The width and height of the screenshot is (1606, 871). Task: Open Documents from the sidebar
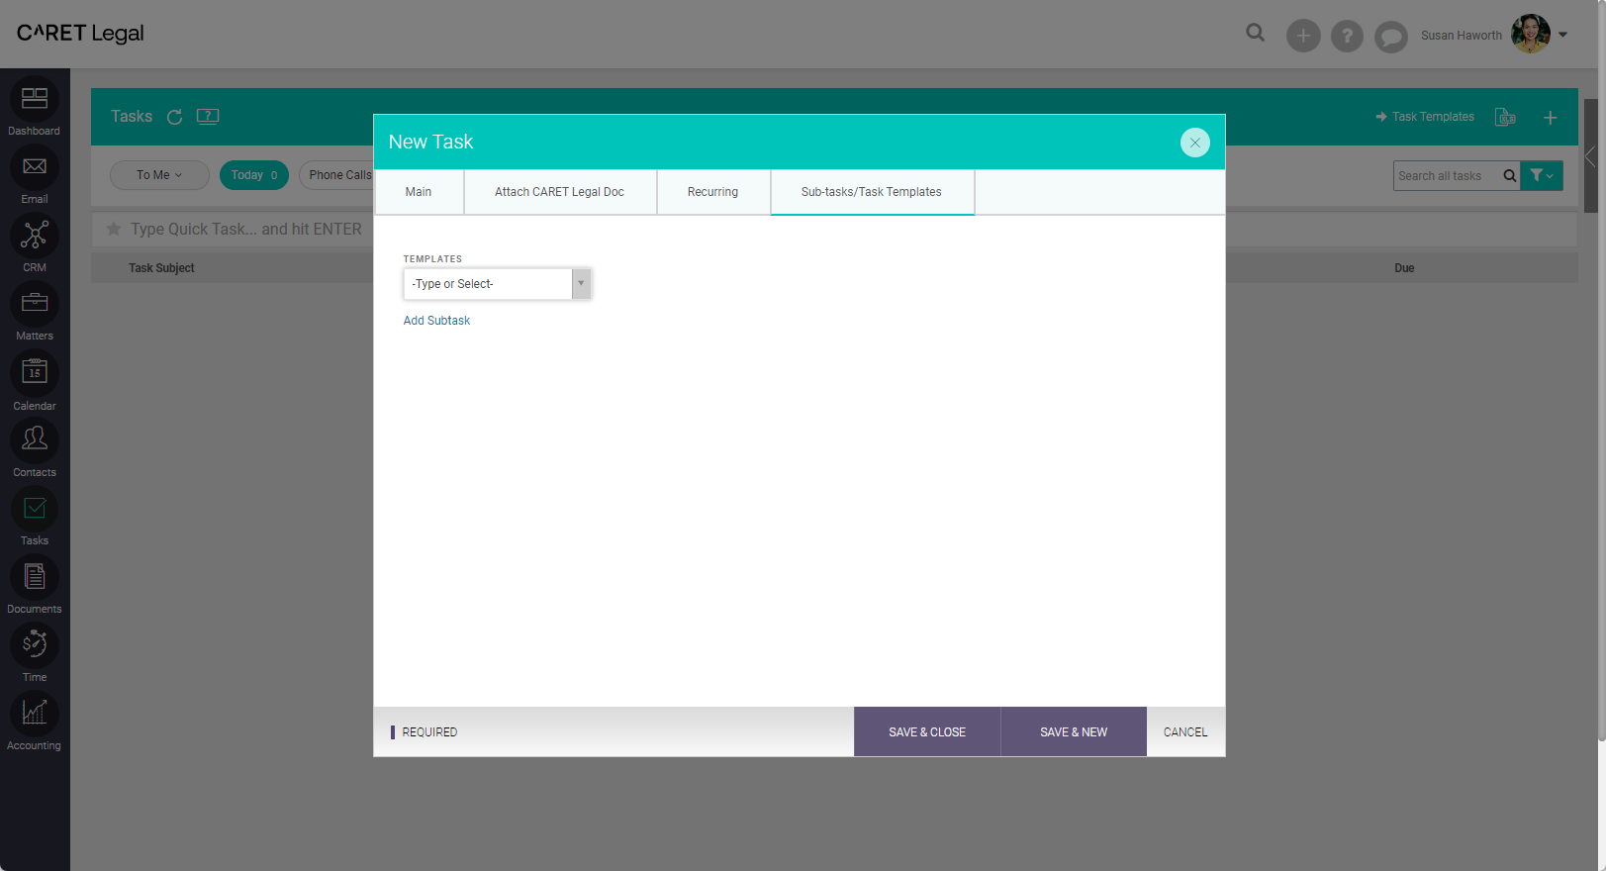pos(35,577)
